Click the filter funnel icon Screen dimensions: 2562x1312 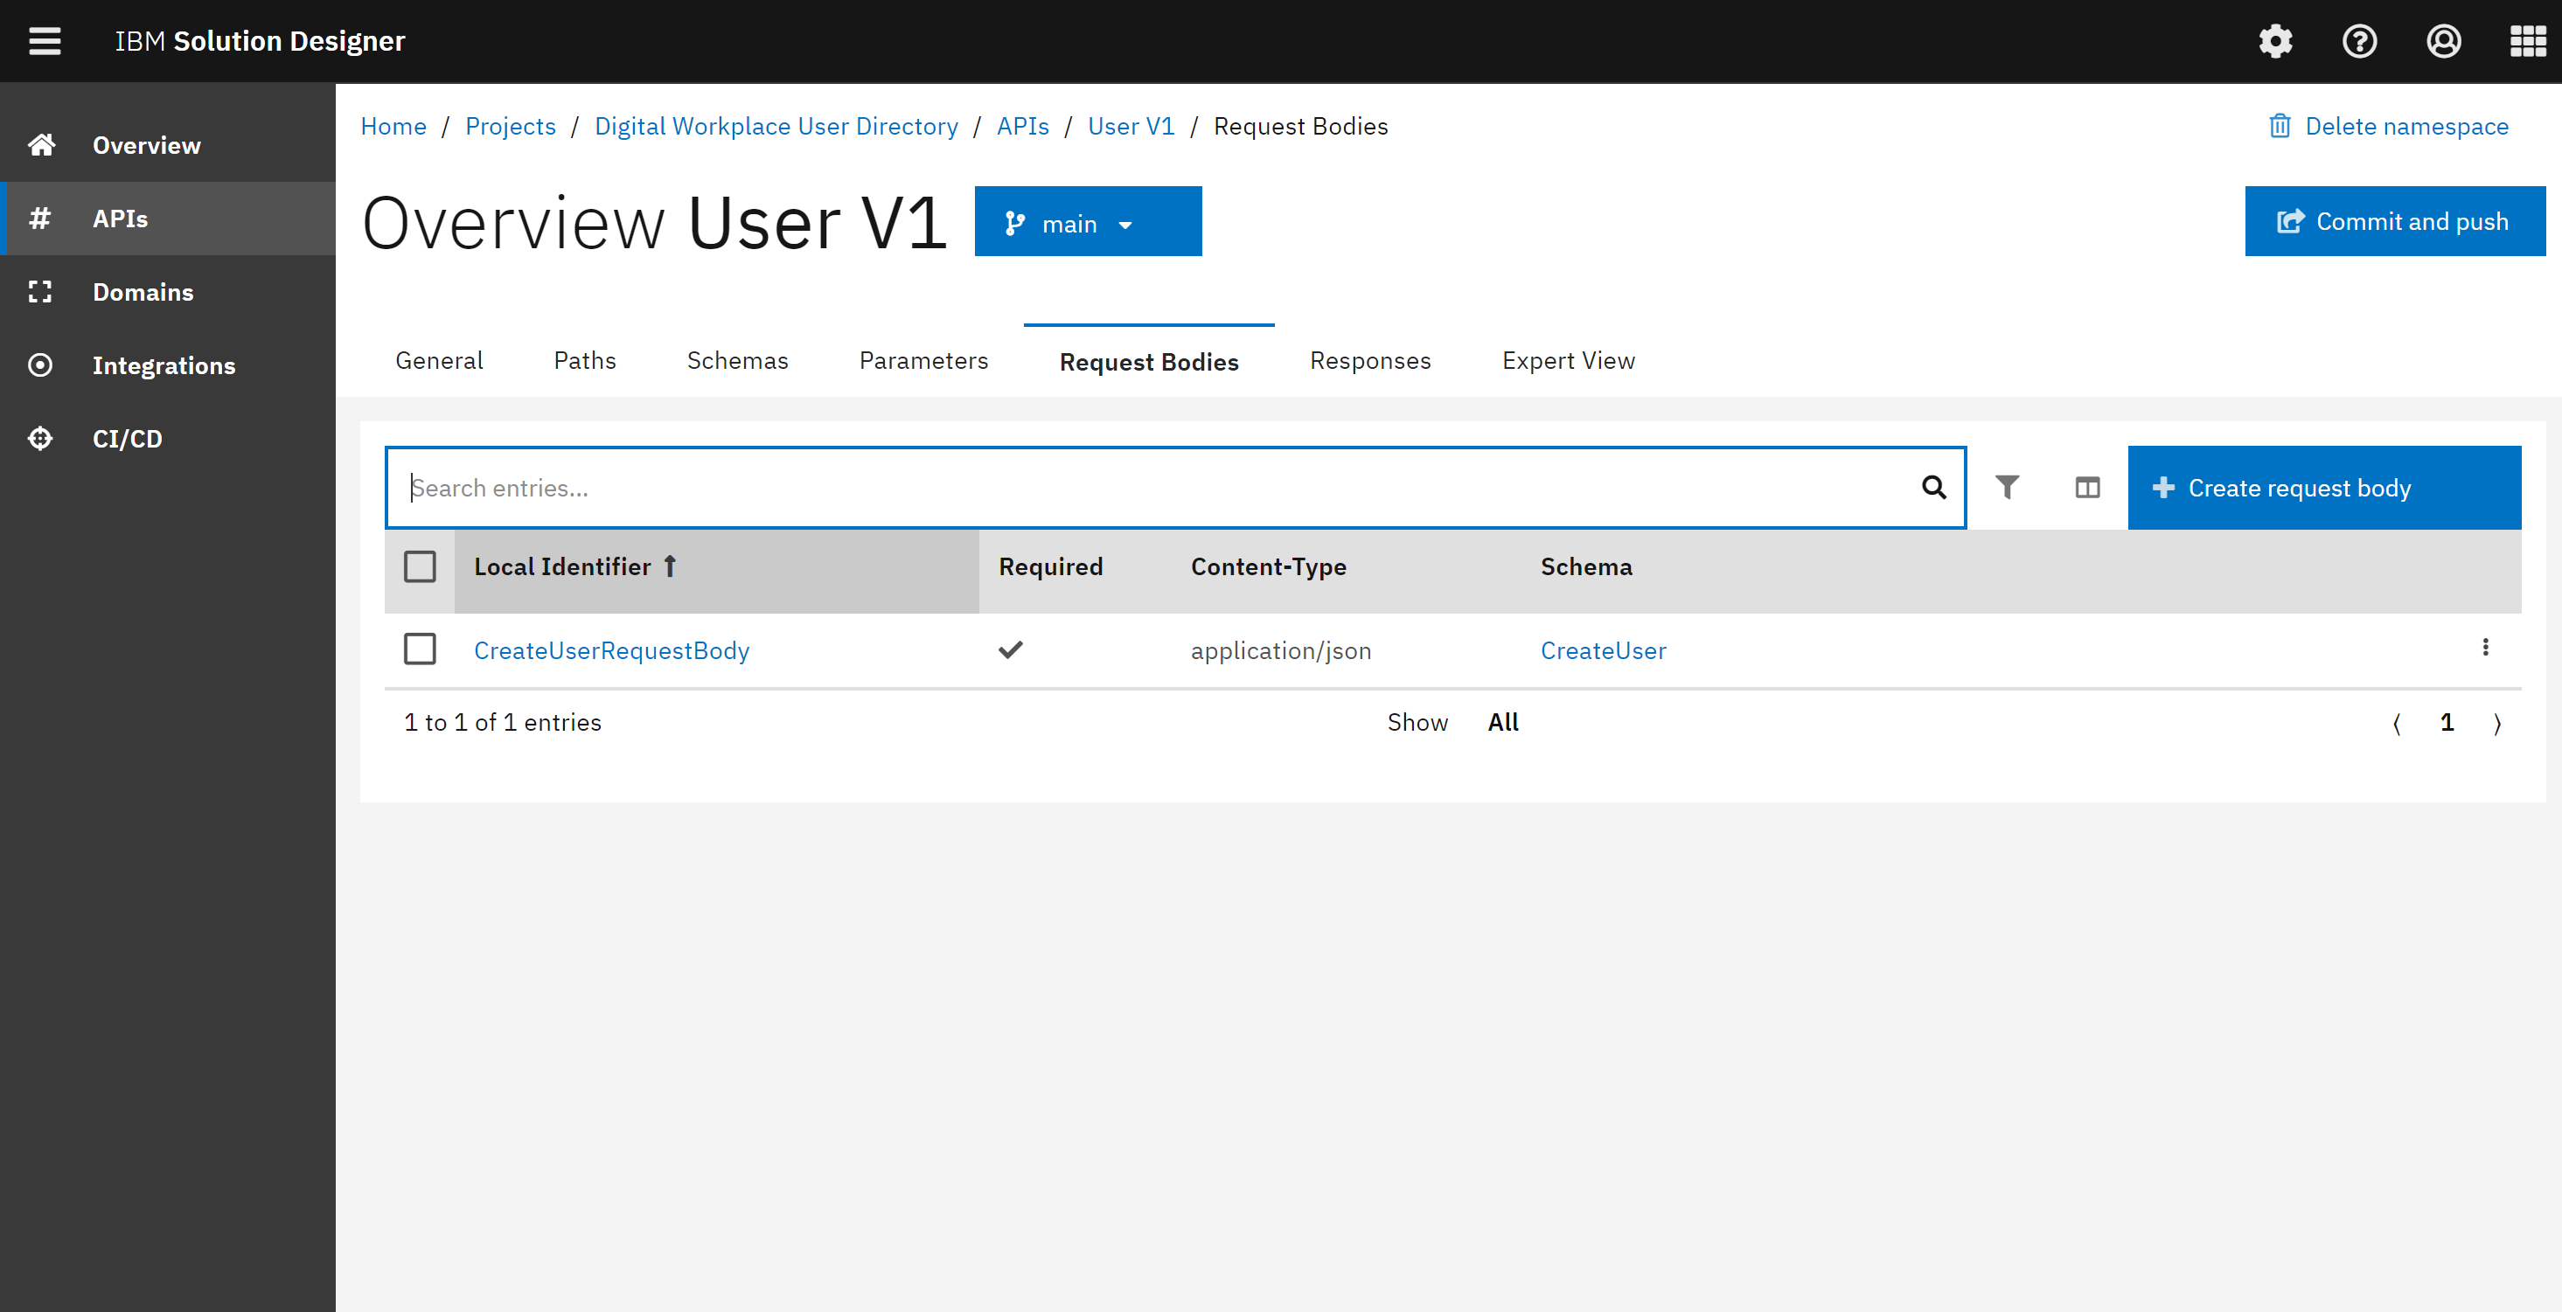point(2007,487)
